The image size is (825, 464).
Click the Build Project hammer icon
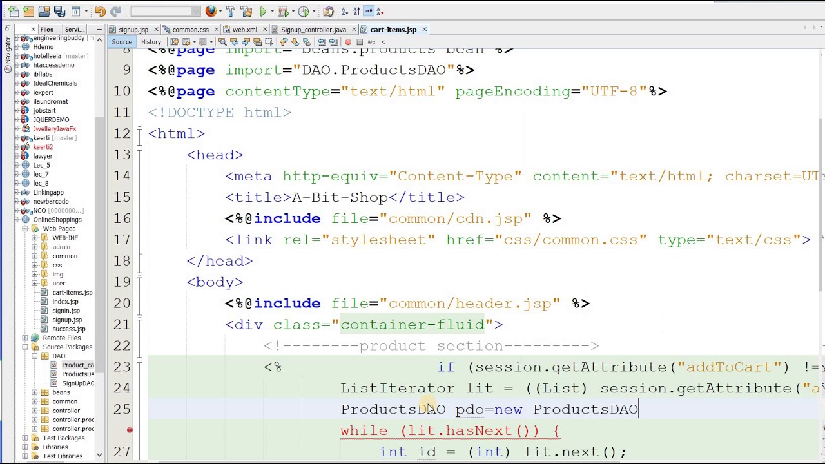coord(231,12)
